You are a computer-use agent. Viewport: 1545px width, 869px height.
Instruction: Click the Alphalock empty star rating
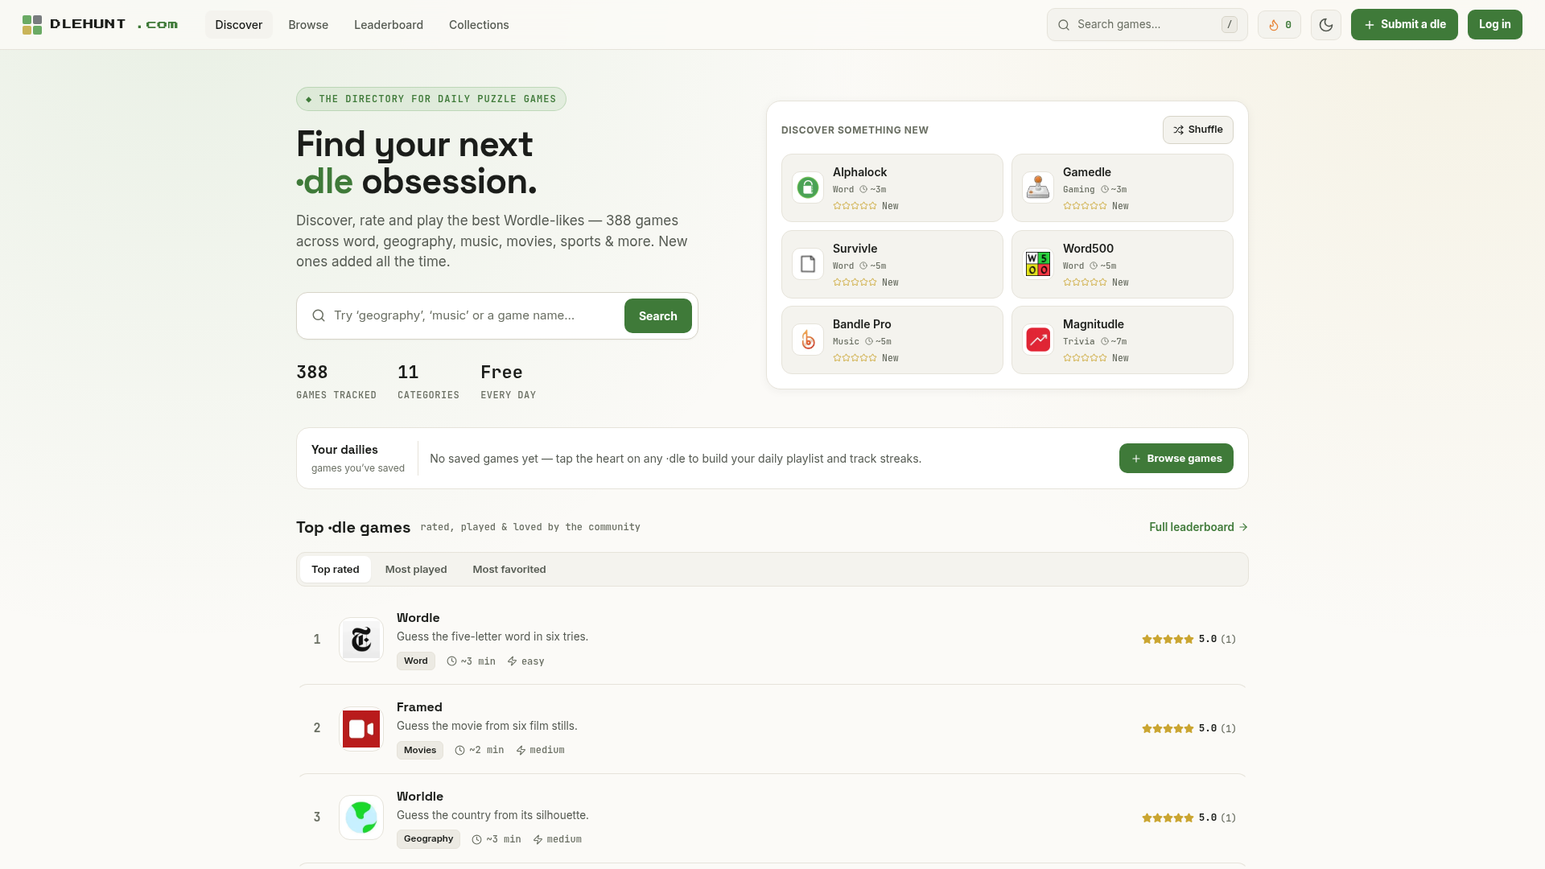coord(855,206)
